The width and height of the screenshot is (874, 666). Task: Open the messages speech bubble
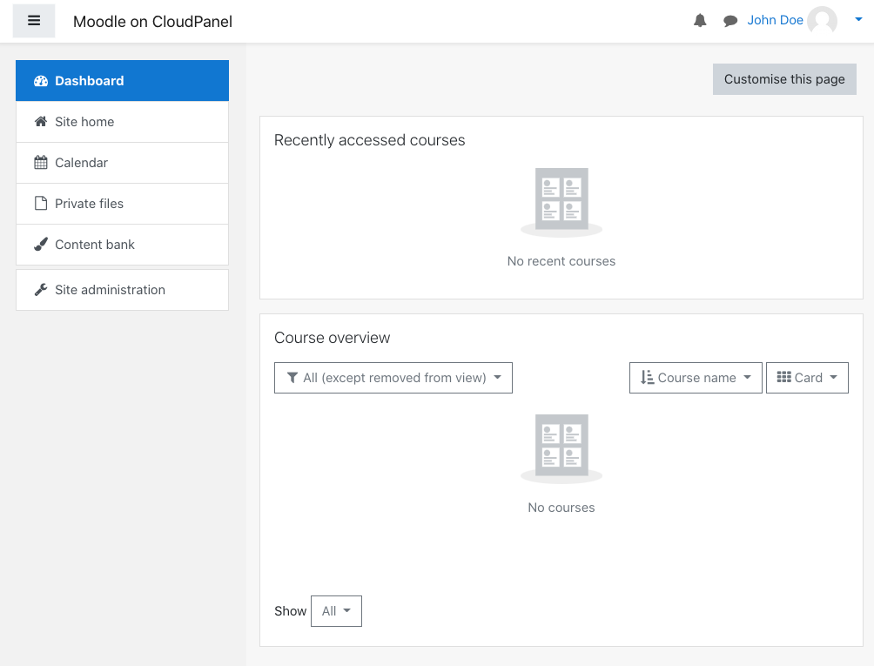730,21
